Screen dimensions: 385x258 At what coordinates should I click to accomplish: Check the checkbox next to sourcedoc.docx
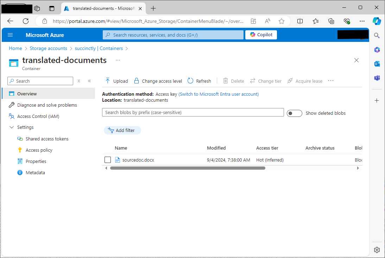click(x=108, y=160)
